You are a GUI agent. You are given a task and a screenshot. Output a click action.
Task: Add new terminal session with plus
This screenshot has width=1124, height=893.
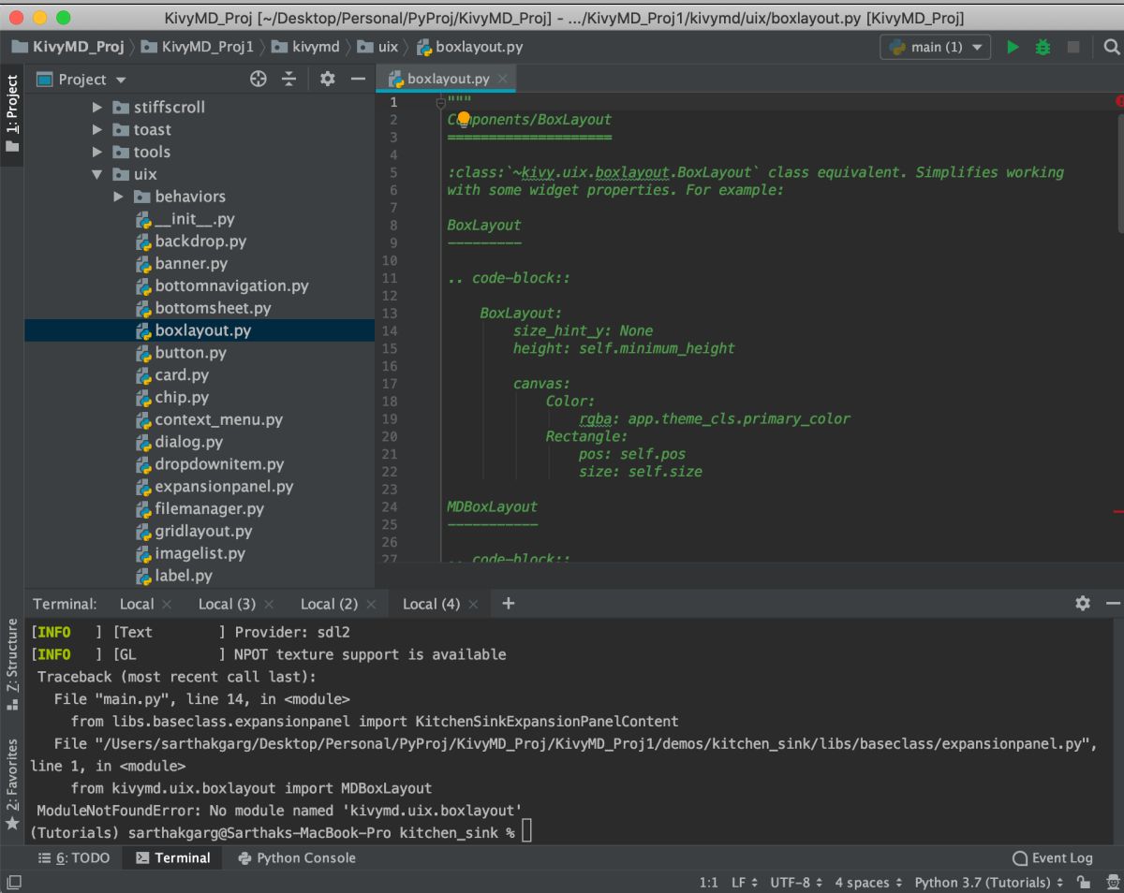[x=509, y=604]
